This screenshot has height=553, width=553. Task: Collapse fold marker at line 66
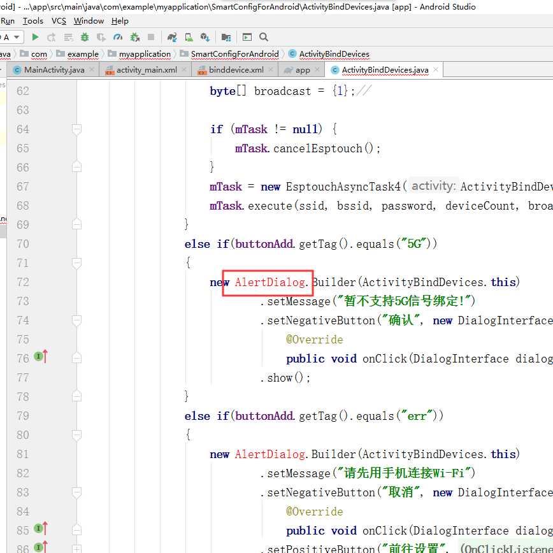(x=76, y=167)
